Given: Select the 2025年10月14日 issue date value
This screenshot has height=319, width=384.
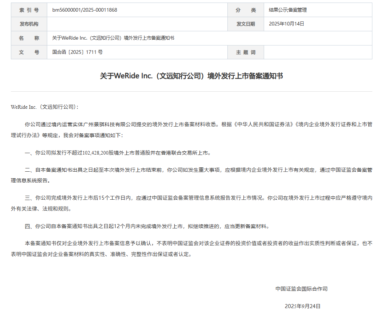Looking at the screenshot, I should [286, 24].
